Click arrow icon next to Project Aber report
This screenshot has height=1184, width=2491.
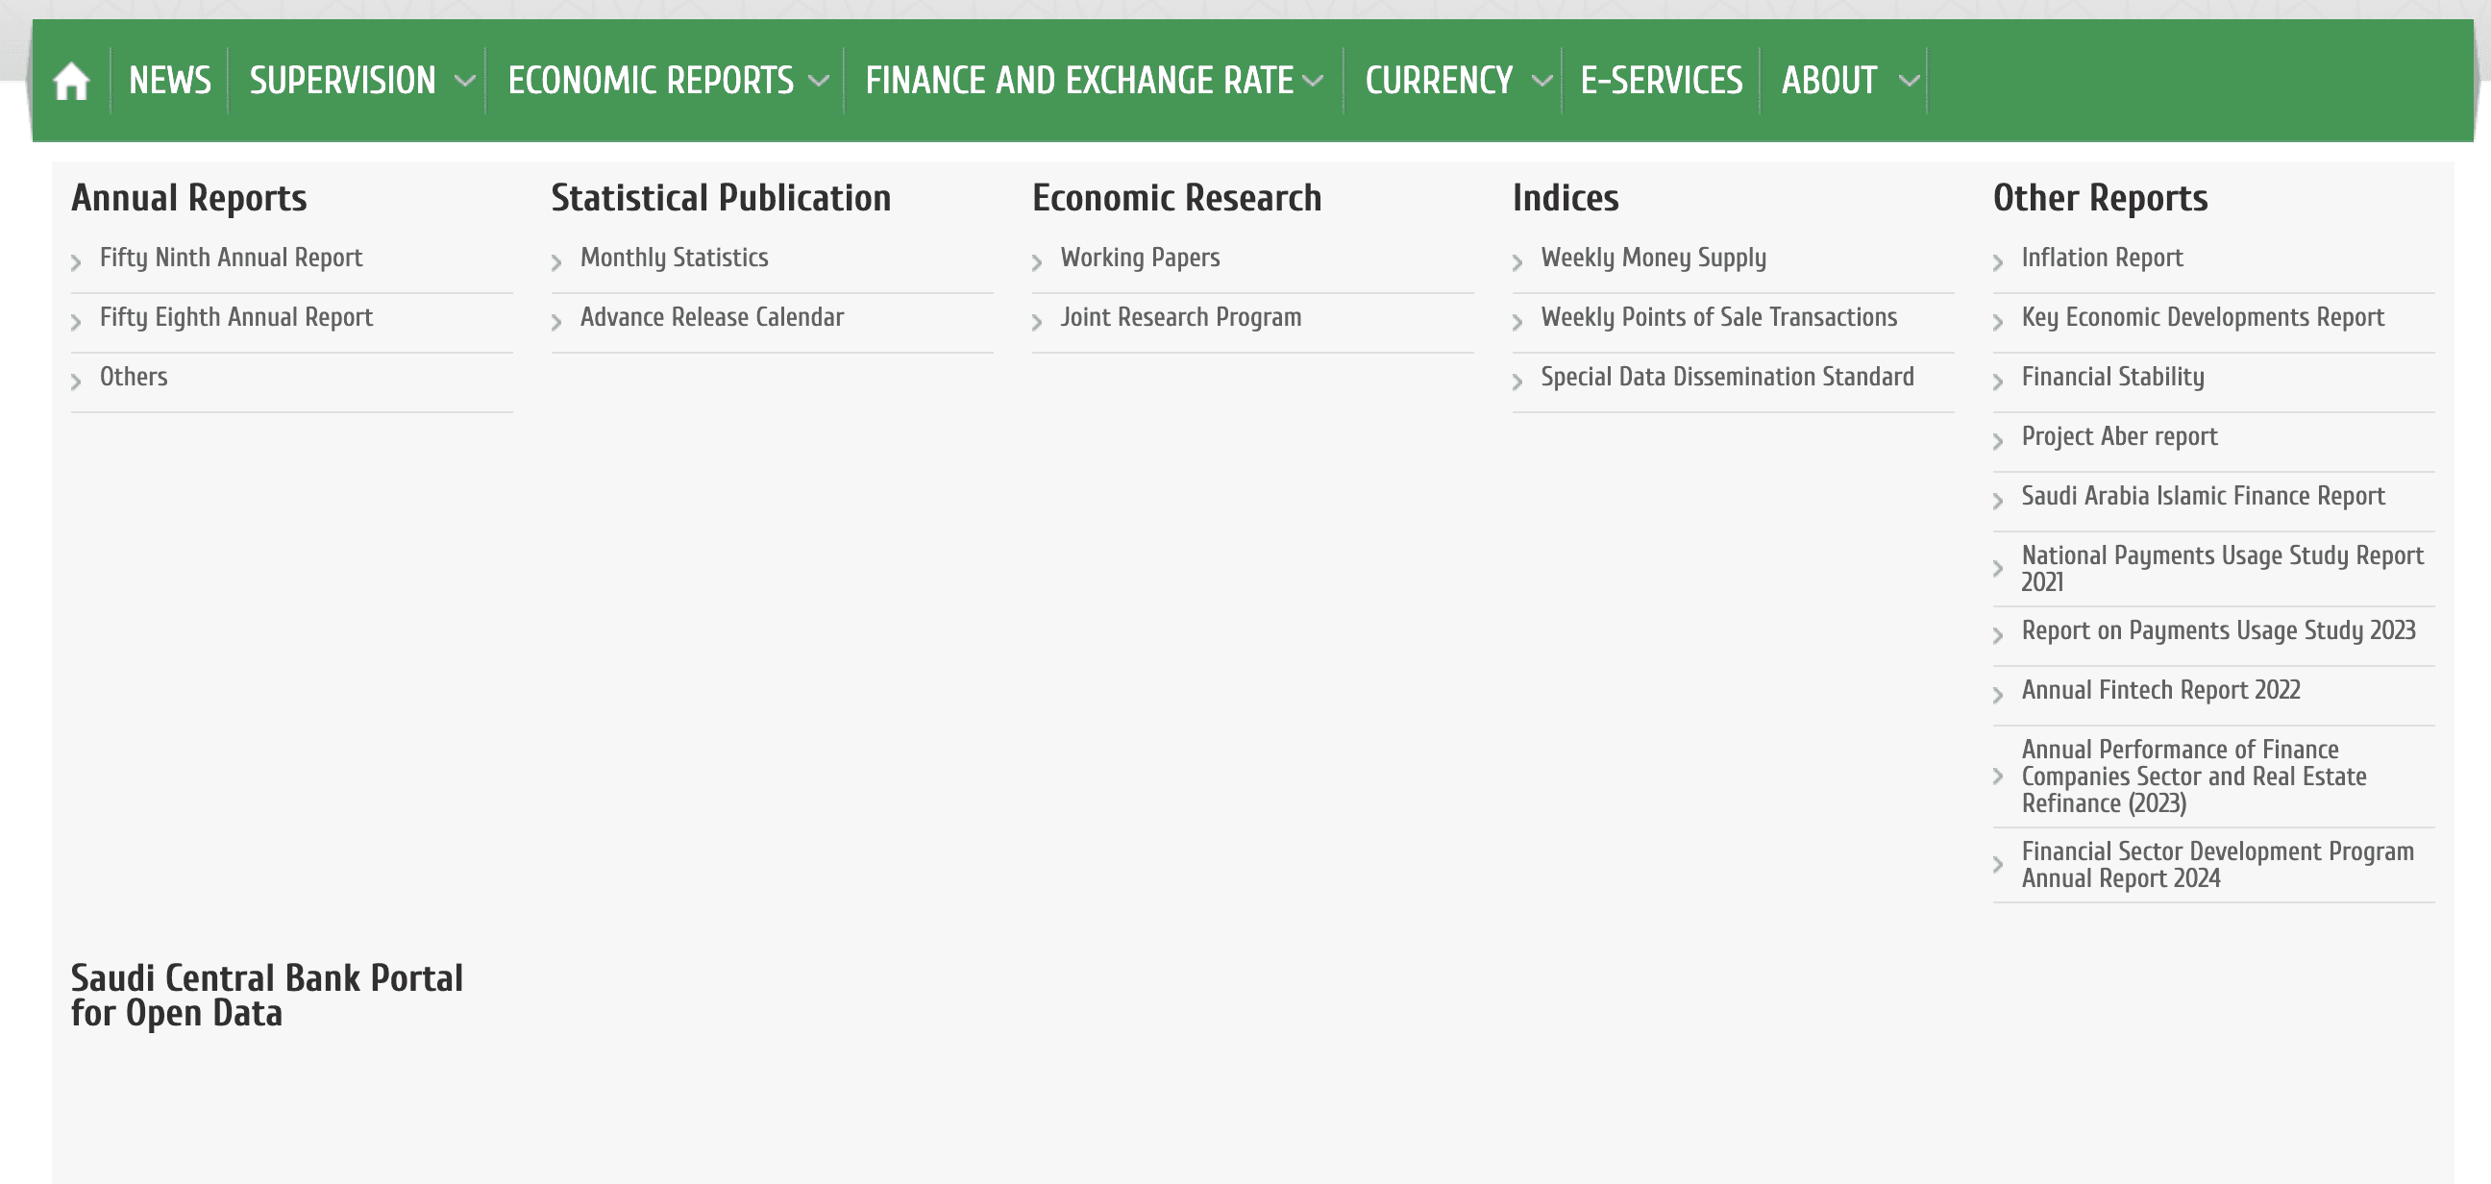pos(1998,441)
